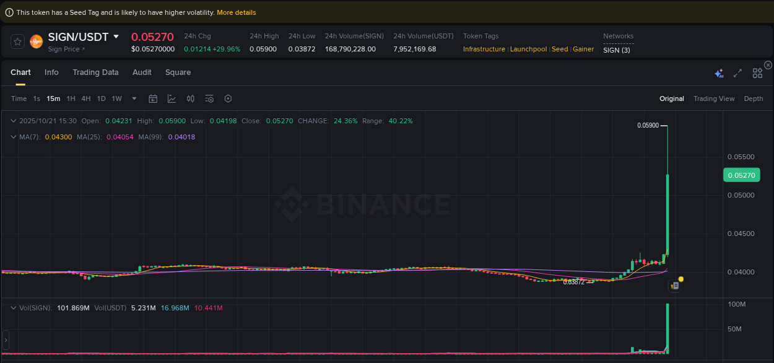Open the indicators list icon
This screenshot has height=363, width=774.
click(209, 98)
